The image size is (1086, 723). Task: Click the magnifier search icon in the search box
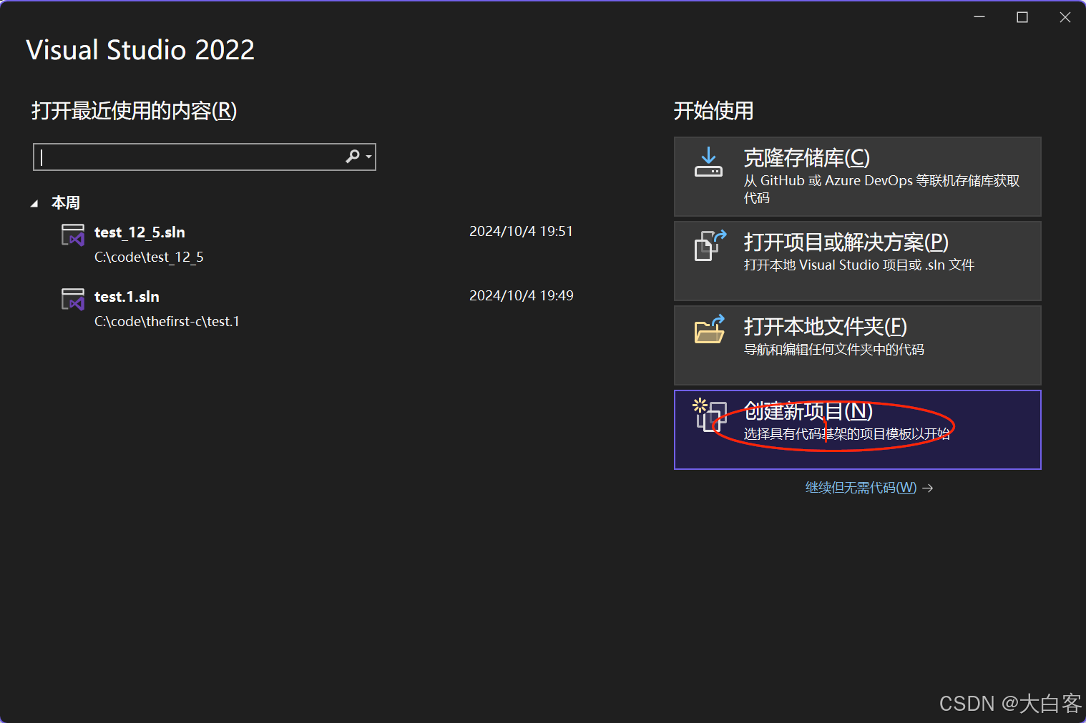pyautogui.click(x=353, y=156)
